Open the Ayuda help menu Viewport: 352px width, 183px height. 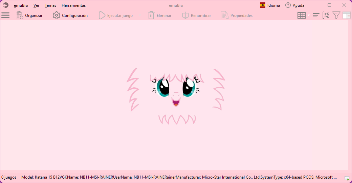(x=295, y=5)
